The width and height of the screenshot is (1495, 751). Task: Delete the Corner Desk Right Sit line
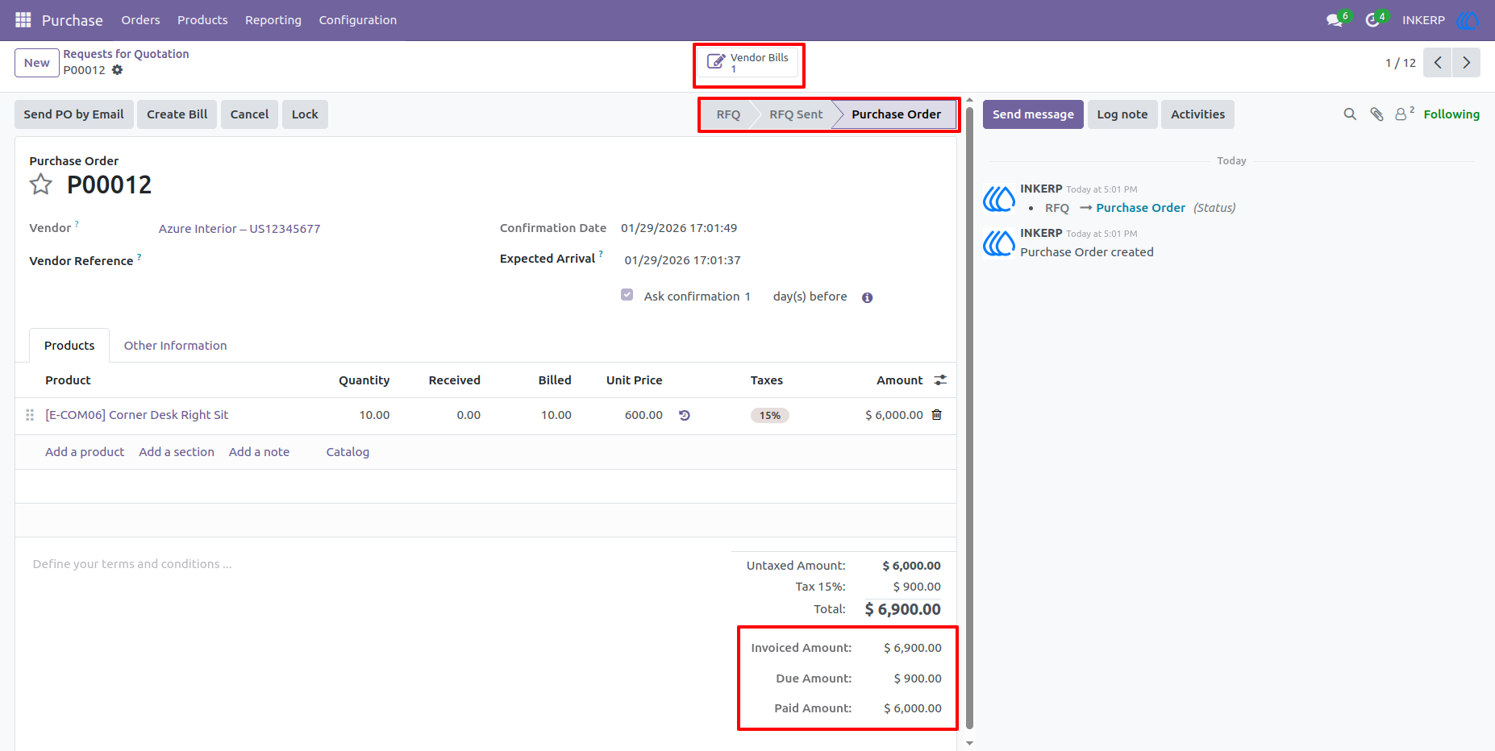click(937, 415)
